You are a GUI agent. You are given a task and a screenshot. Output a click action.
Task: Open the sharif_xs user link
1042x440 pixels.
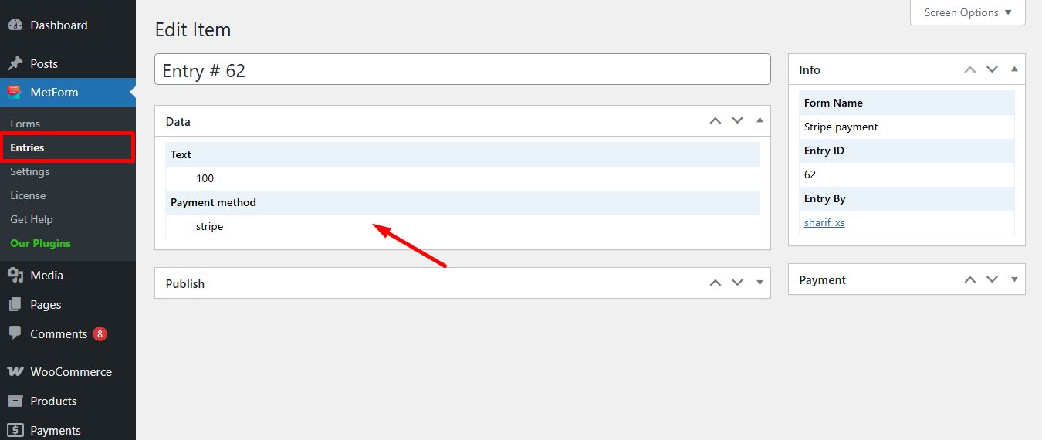click(824, 222)
